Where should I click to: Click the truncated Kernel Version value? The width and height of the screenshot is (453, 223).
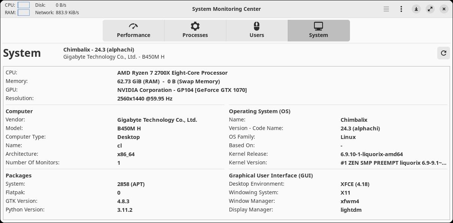pyautogui.click(x=393, y=163)
